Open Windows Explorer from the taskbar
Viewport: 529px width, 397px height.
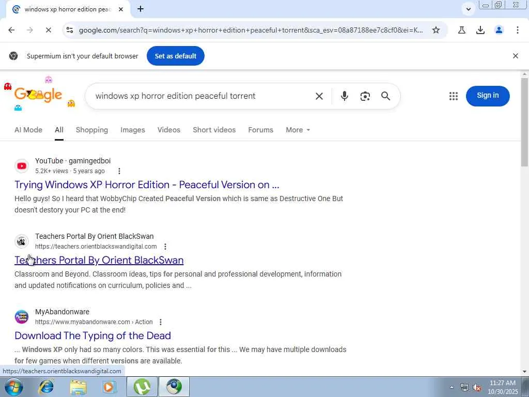click(78, 387)
